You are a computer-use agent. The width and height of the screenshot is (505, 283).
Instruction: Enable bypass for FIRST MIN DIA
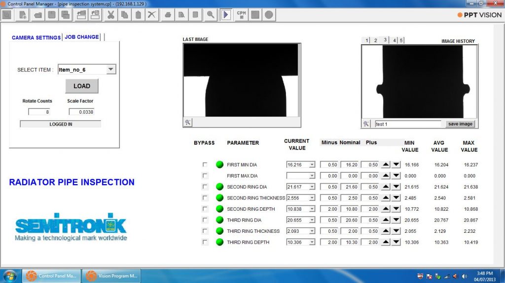click(205, 165)
